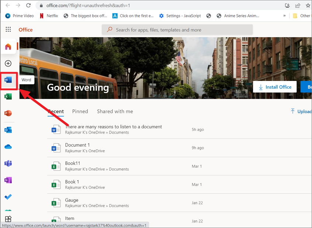The width and height of the screenshot is (312, 228).
Task: Open Document 1 file name
Action: [77, 145]
